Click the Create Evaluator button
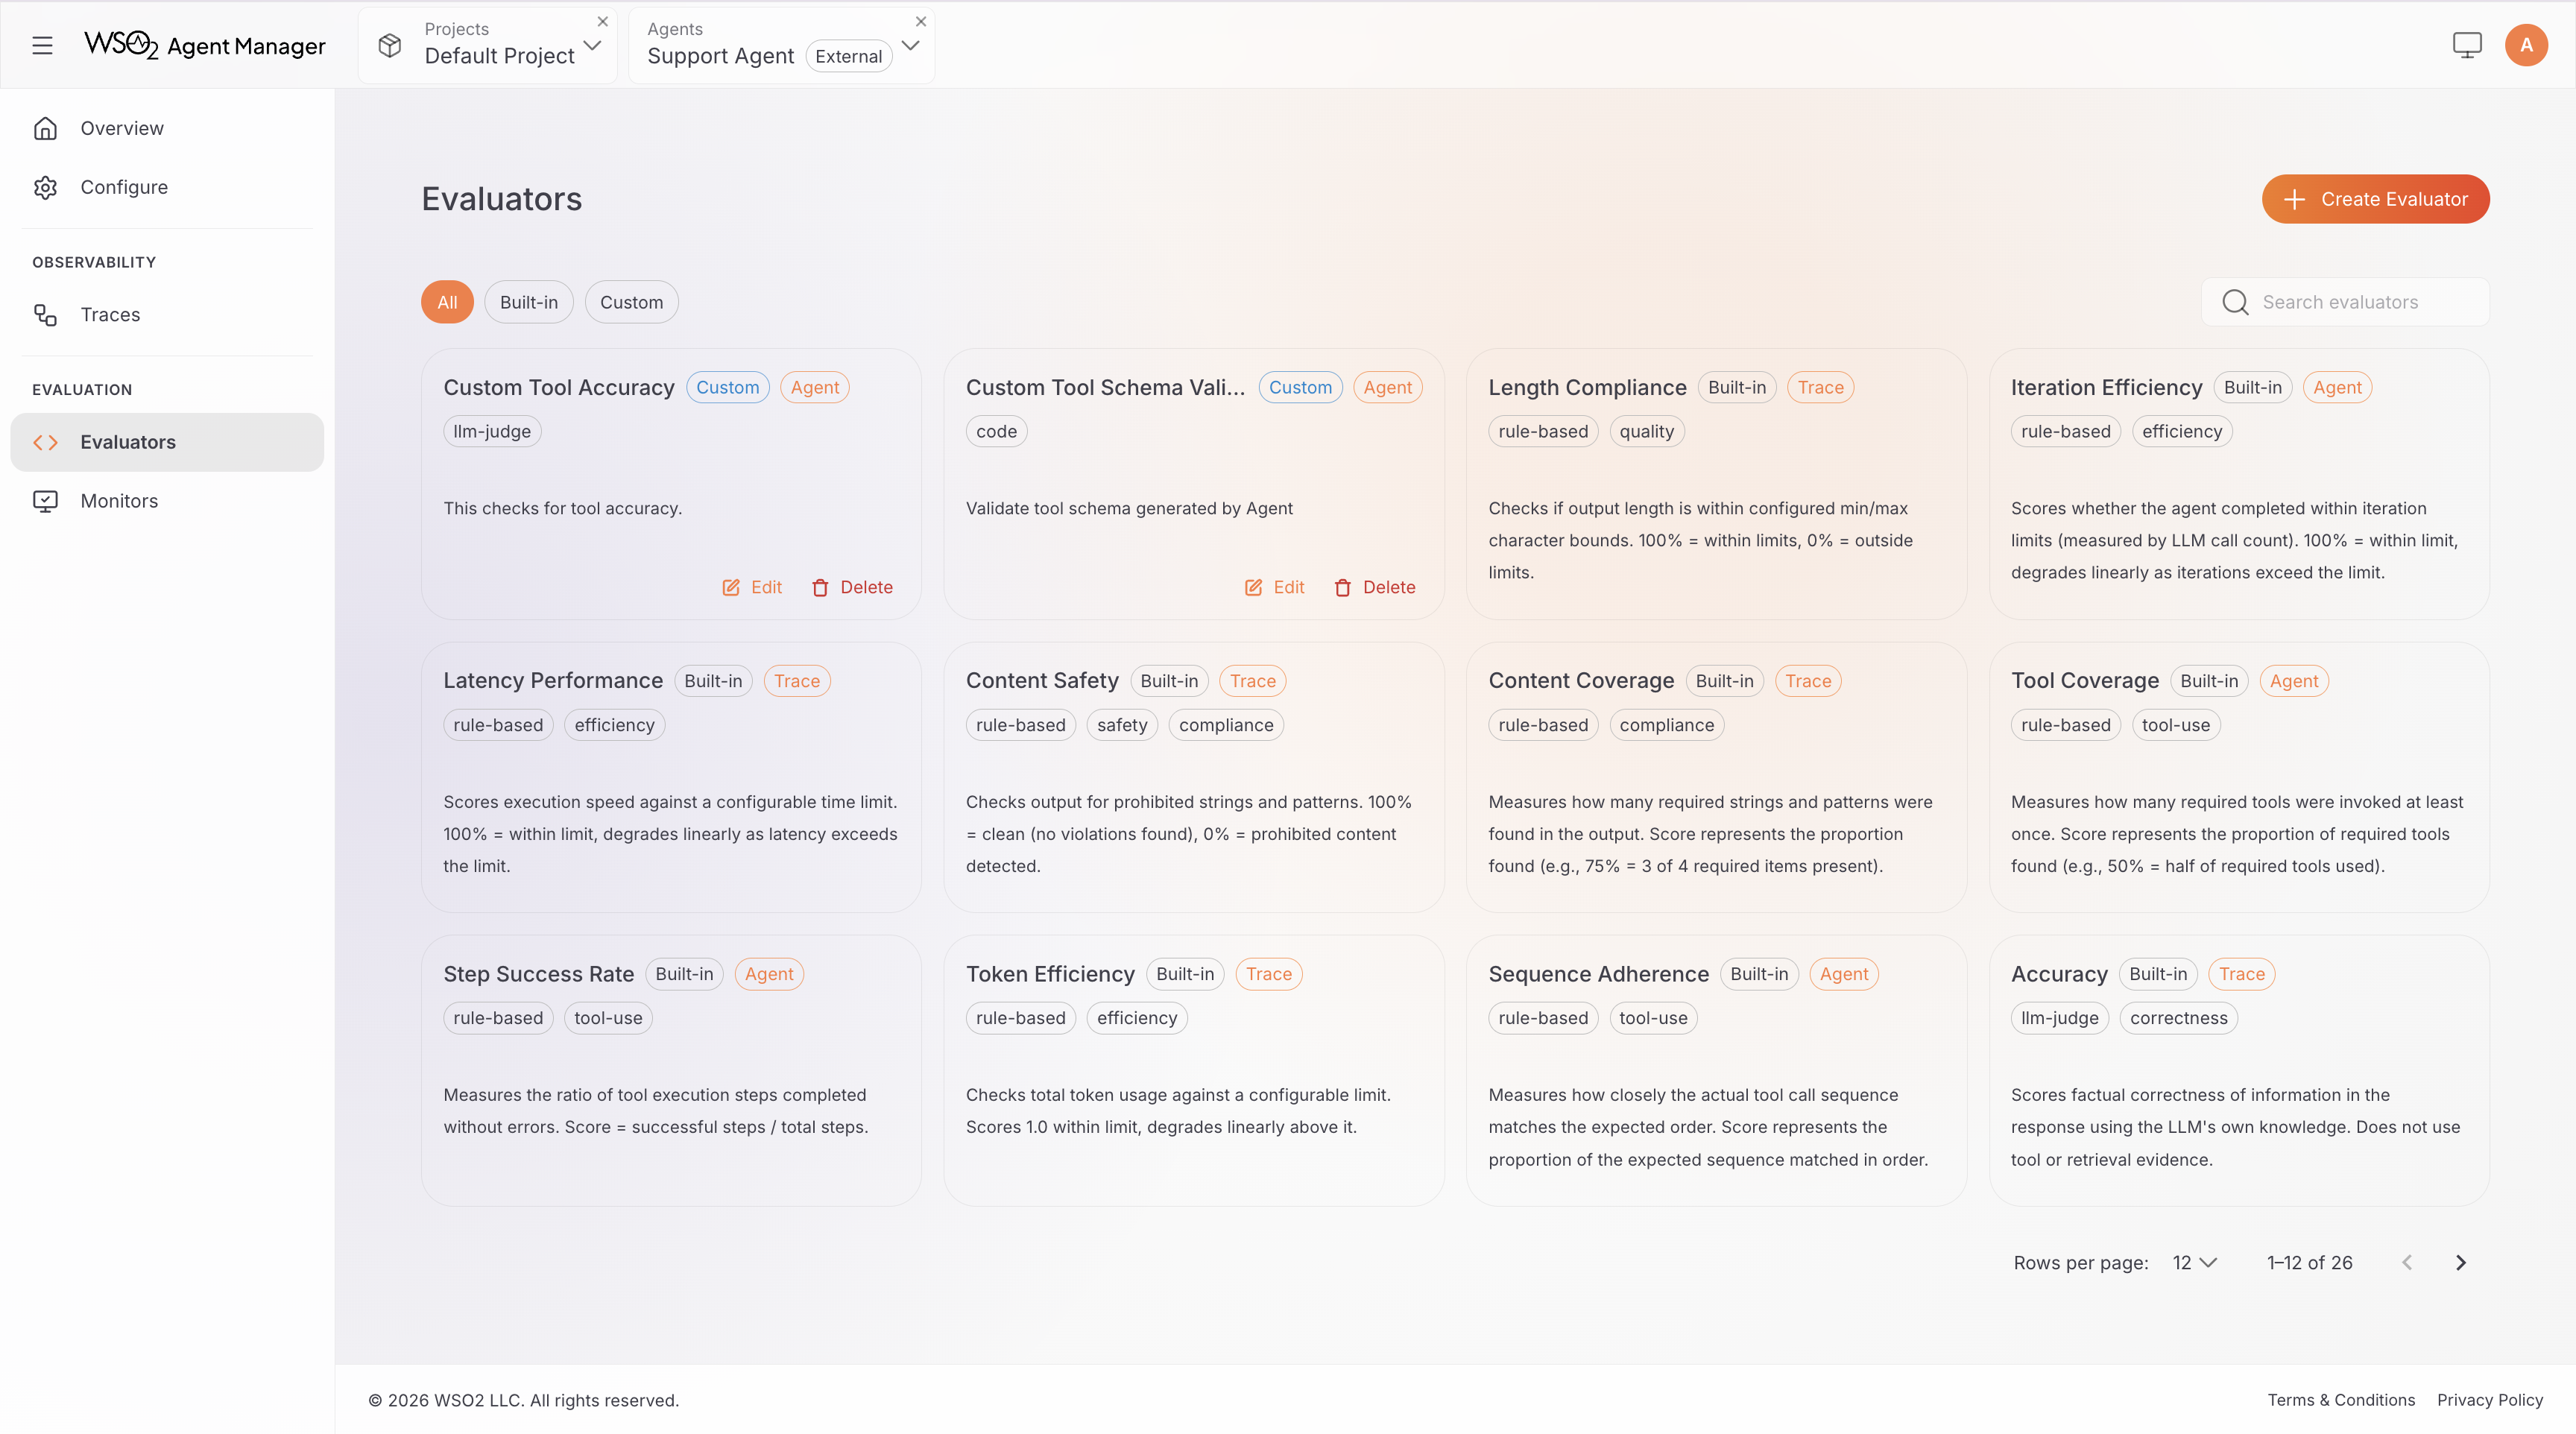 (2374, 199)
